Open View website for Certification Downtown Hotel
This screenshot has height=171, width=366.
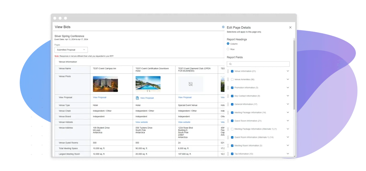tap(141, 122)
